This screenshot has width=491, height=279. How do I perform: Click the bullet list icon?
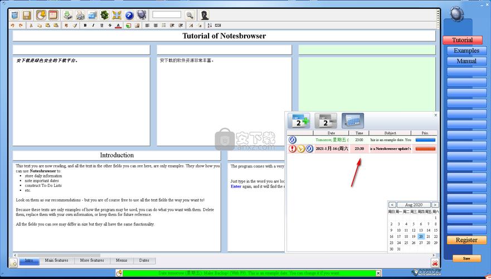click(x=164, y=26)
